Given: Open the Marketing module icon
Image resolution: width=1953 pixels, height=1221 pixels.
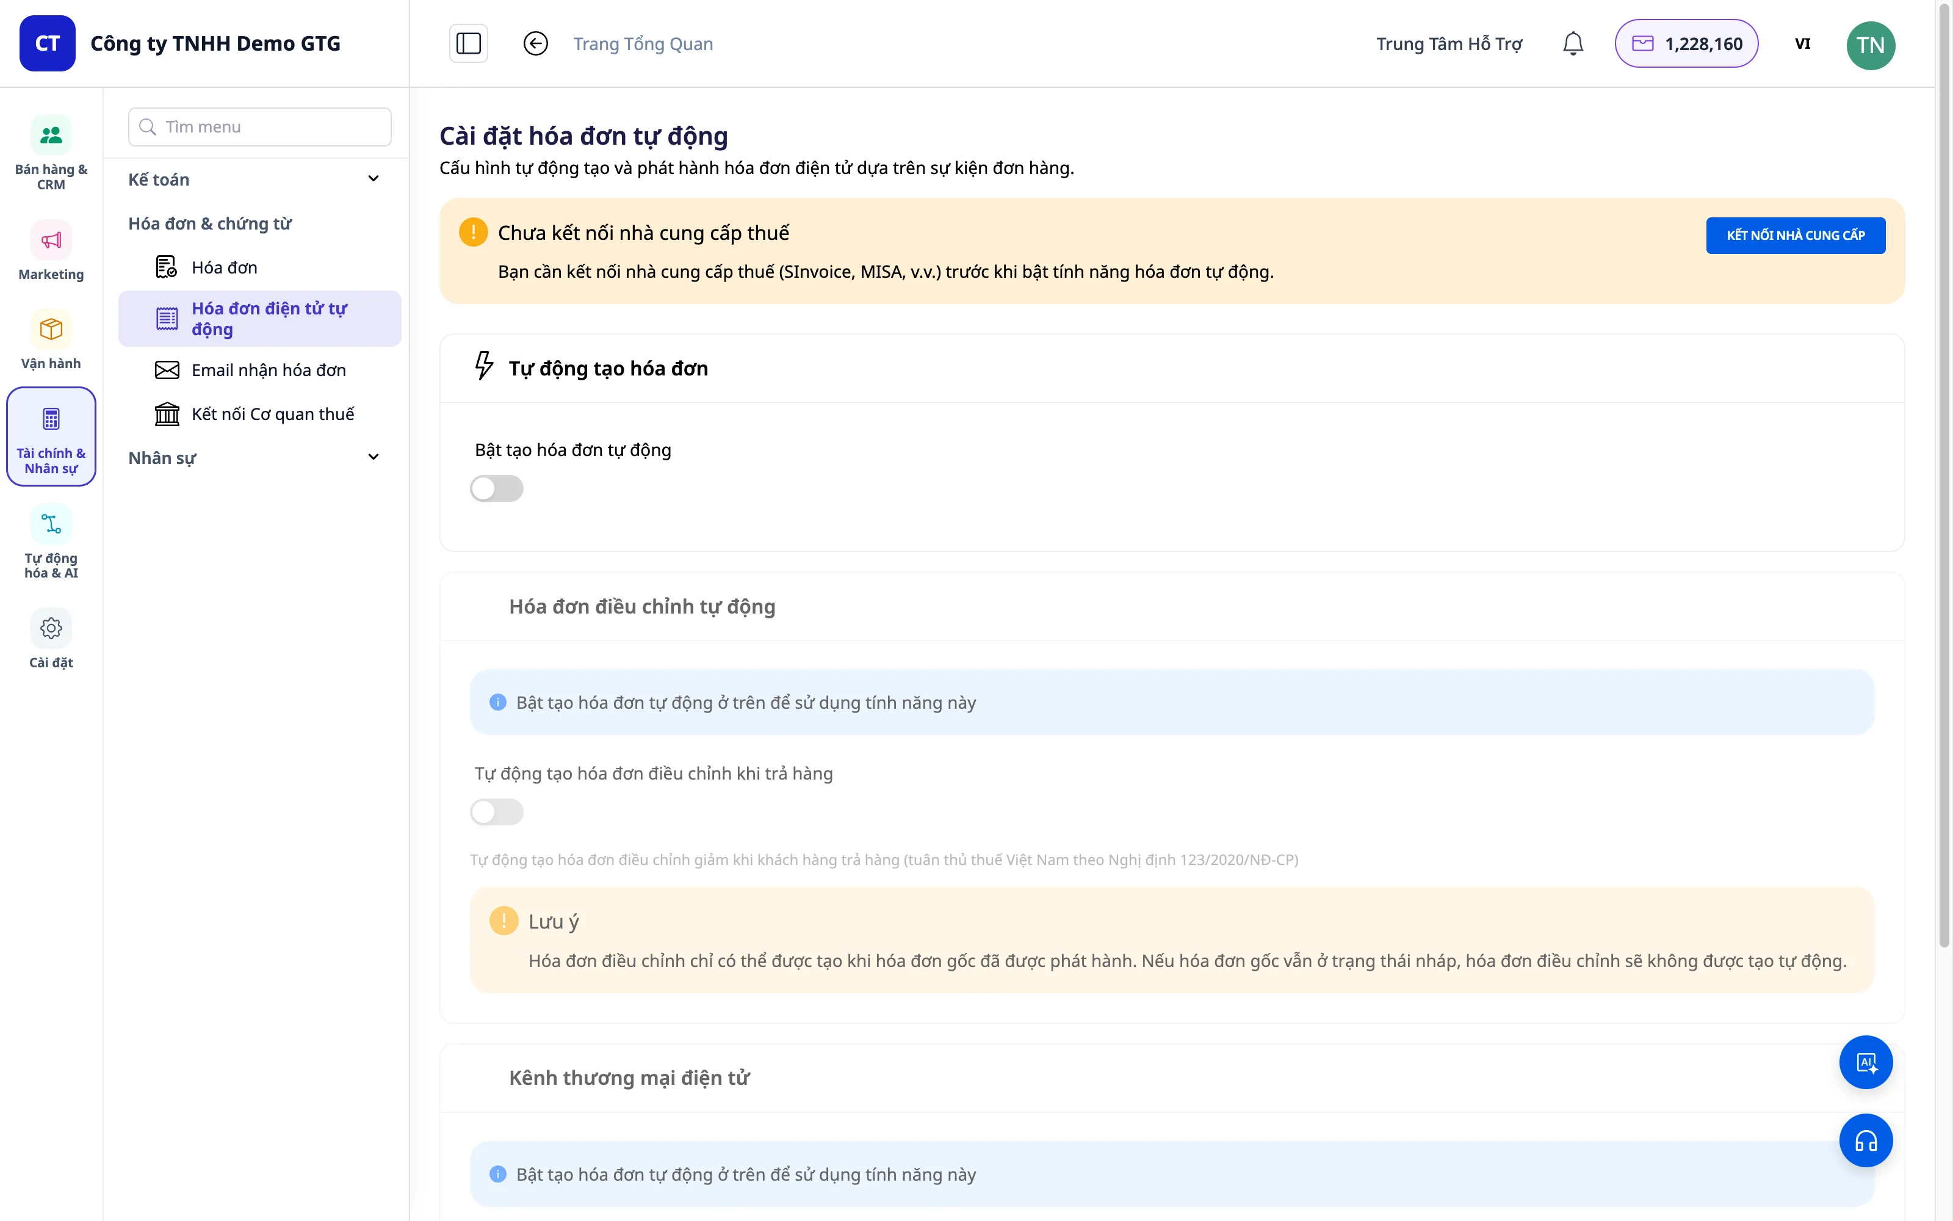Looking at the screenshot, I should 51,240.
